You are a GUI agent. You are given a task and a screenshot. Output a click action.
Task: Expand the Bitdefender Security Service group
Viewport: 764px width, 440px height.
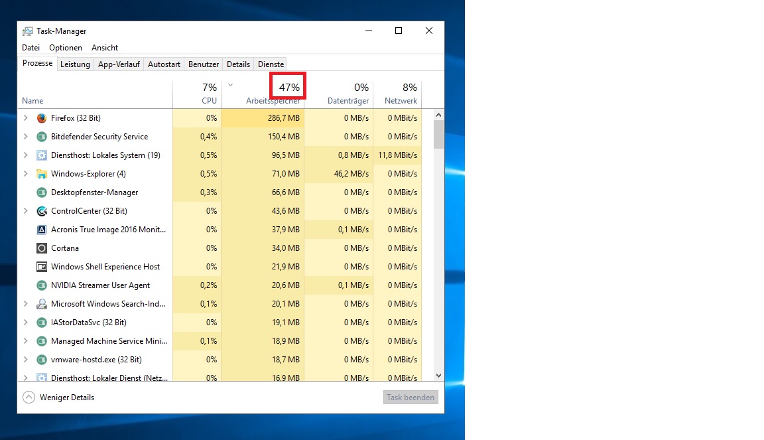click(x=26, y=137)
